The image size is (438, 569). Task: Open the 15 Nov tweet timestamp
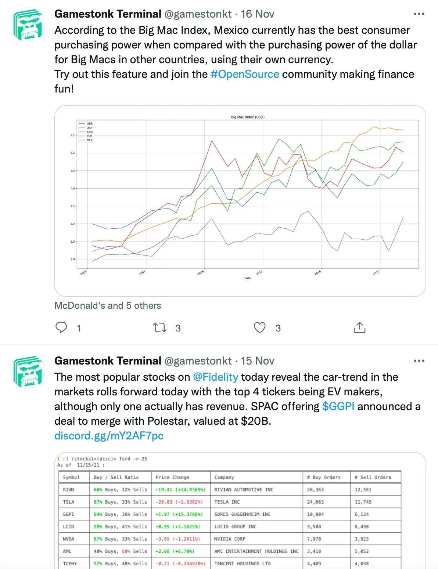click(258, 361)
